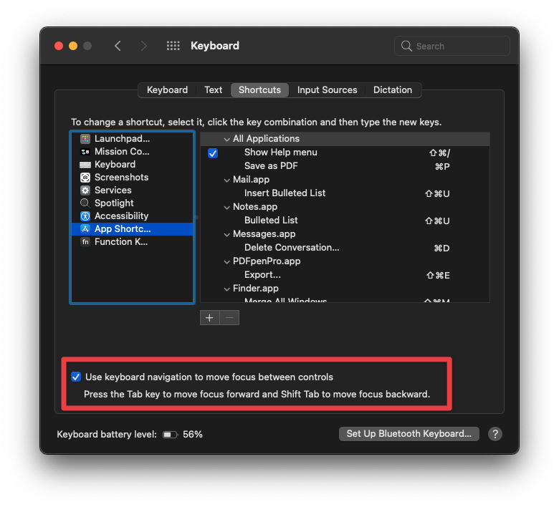Collapse the All Applications group

point(226,139)
